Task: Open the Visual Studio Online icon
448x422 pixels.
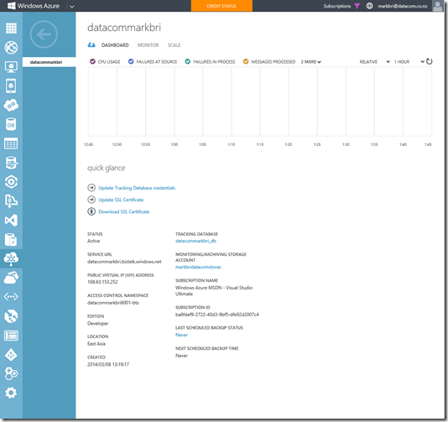Action: 11,221
